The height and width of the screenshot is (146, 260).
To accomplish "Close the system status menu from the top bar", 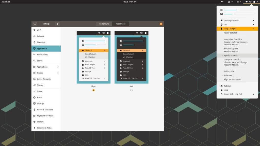I will [252, 2].
